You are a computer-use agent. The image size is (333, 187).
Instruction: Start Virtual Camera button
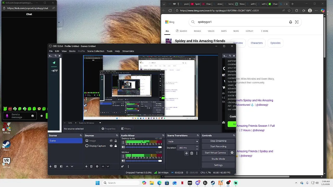click(x=215, y=153)
